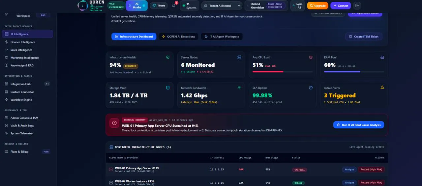Click the DEGRADED status badge
Screen dimensions: 422x186
click(x=131, y=66)
